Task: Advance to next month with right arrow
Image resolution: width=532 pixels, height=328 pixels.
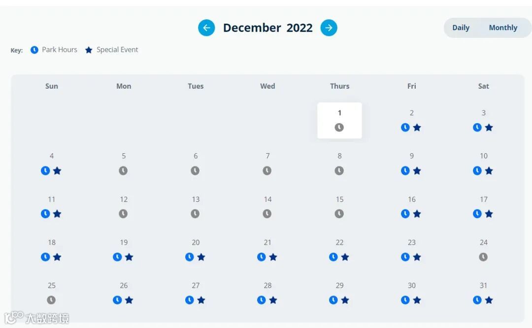Action: pyautogui.click(x=329, y=28)
